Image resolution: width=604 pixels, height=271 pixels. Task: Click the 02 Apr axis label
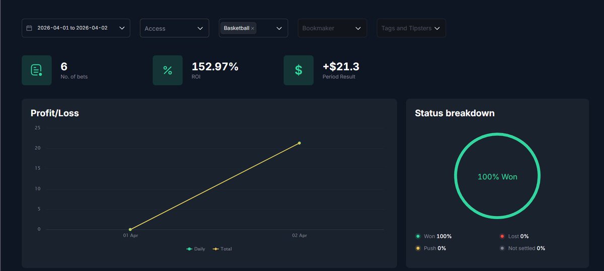299,235
